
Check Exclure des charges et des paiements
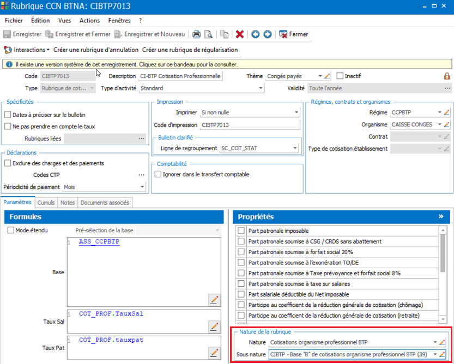click(x=8, y=163)
